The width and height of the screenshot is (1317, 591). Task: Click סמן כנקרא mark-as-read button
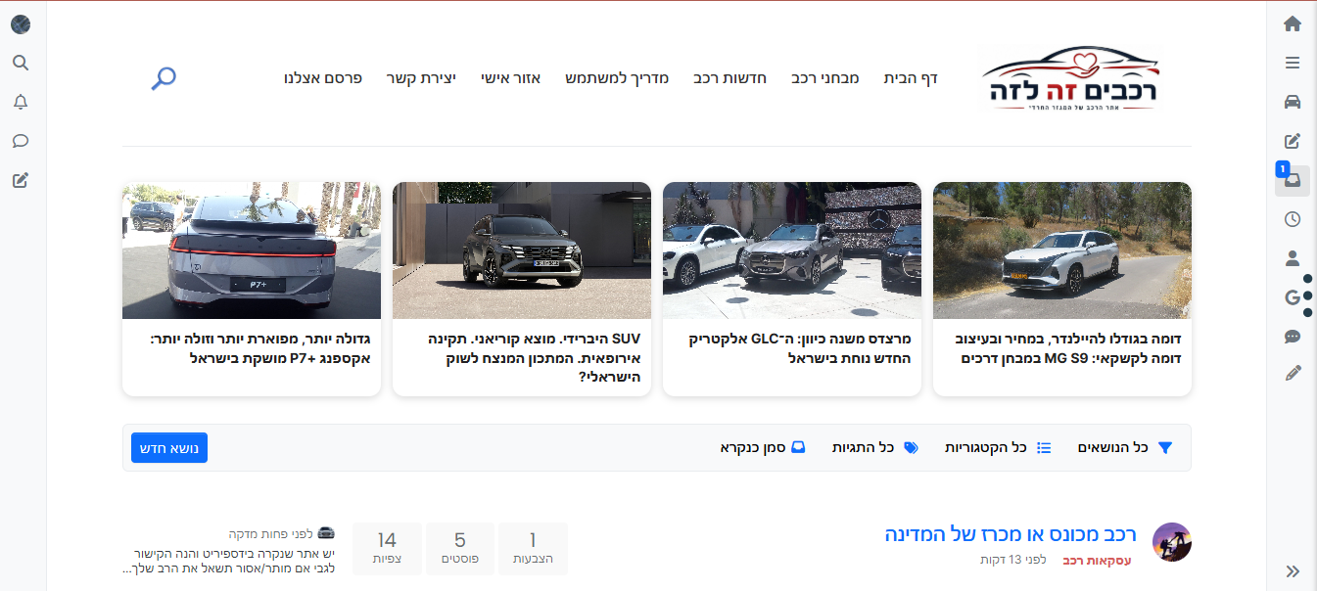tap(763, 447)
